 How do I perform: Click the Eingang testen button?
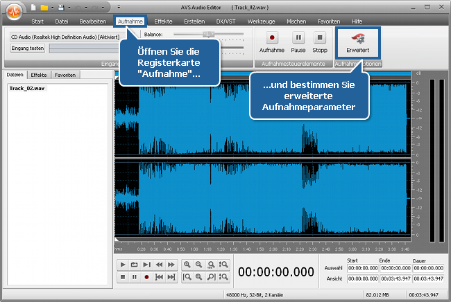click(28, 48)
